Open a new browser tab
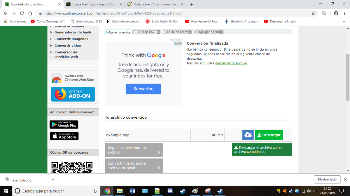Screen dimensions: 350x196 tap(192, 4)
